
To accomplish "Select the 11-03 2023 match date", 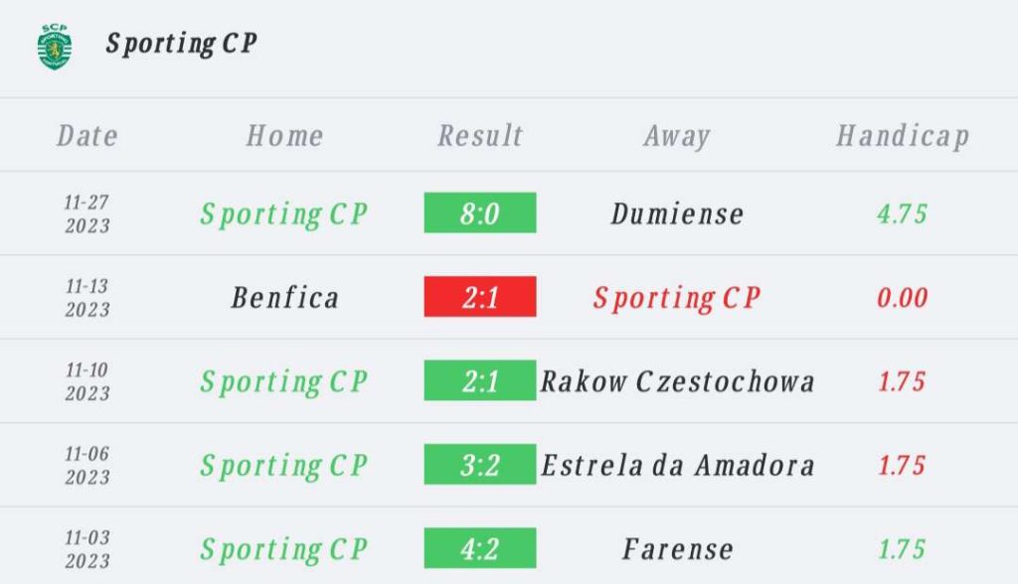I will click(87, 549).
